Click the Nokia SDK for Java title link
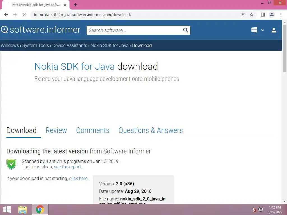 (x=75, y=66)
